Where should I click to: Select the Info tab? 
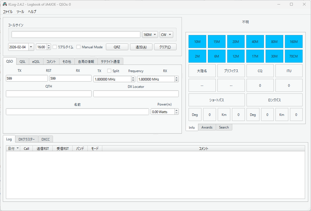click(x=192, y=127)
